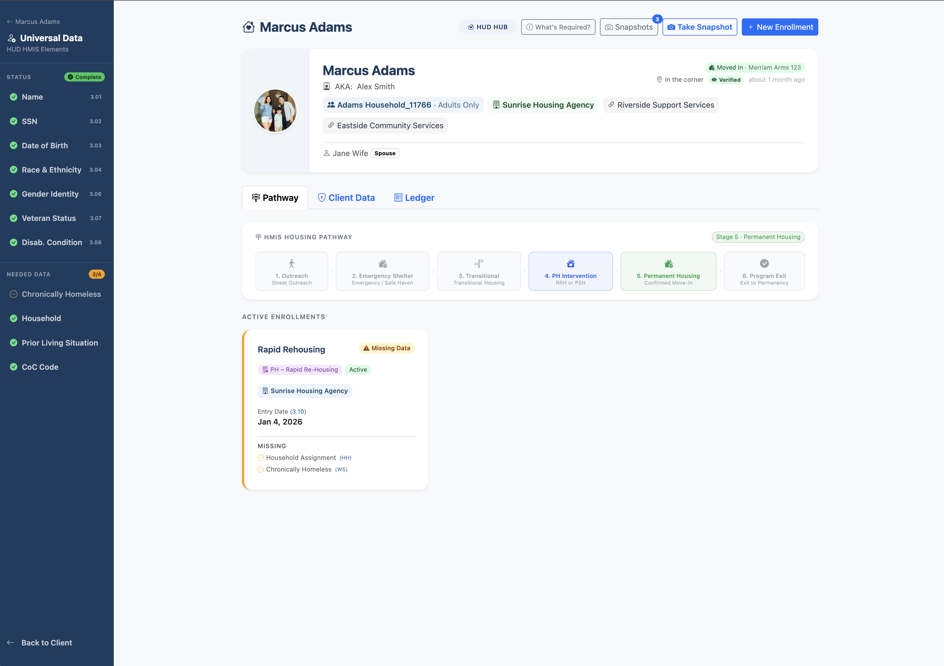This screenshot has width=944, height=666.
Task: Switch to the Client Data tab
Action: point(346,198)
